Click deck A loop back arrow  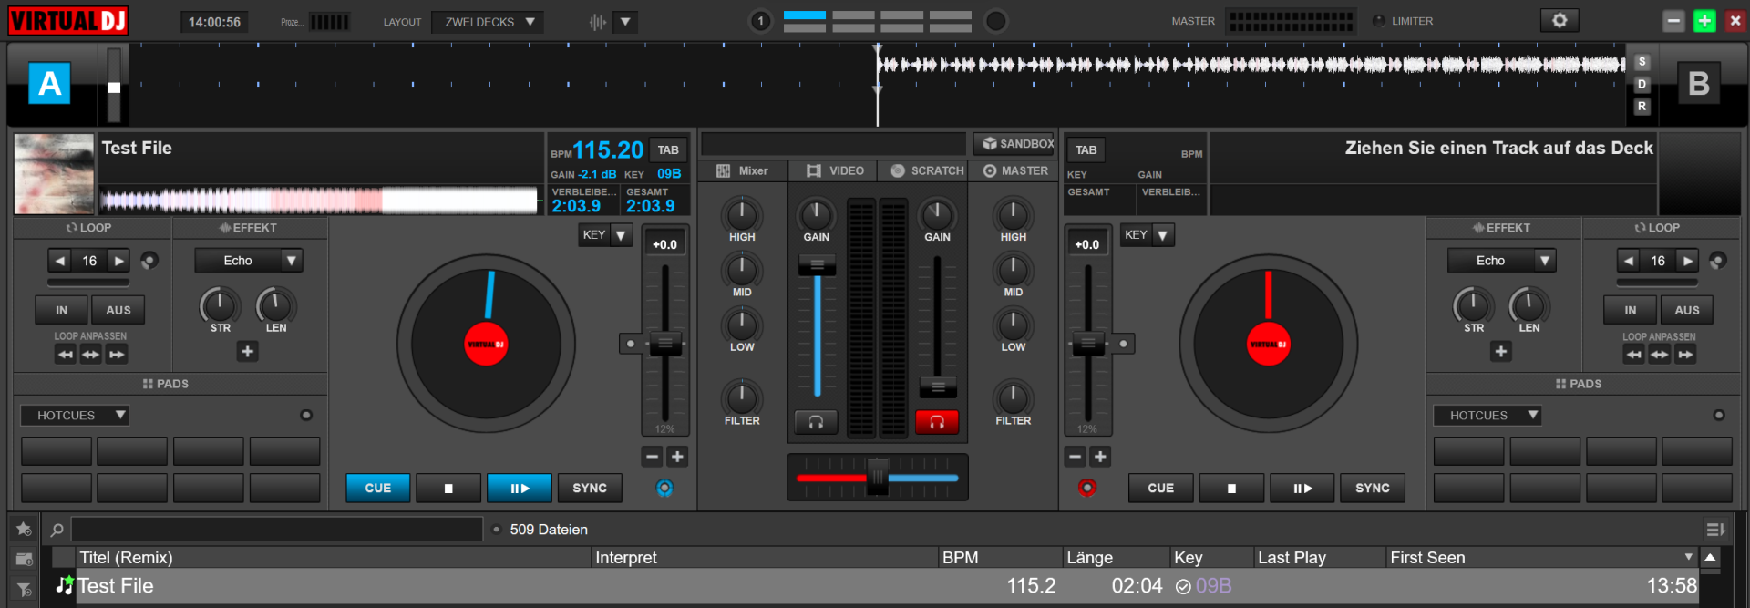click(60, 261)
